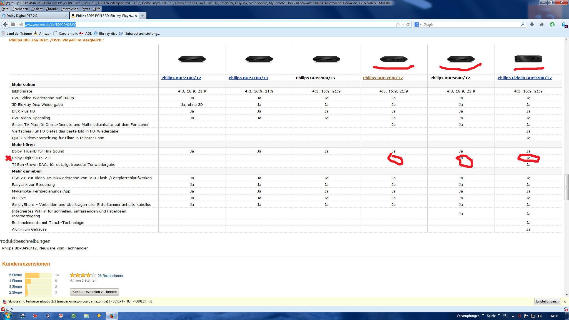The height and width of the screenshot is (320, 569).
Task: Click Kundenrezension verfassen button
Action: click(94, 292)
